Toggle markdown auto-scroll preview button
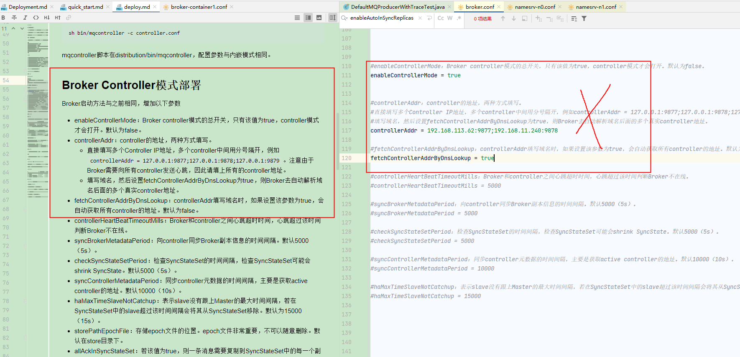This screenshot has height=357, width=740. click(332, 18)
